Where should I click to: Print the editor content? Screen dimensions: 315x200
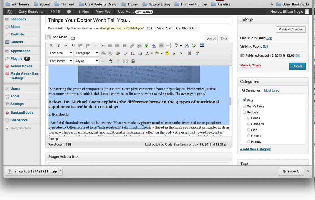tap(140, 53)
